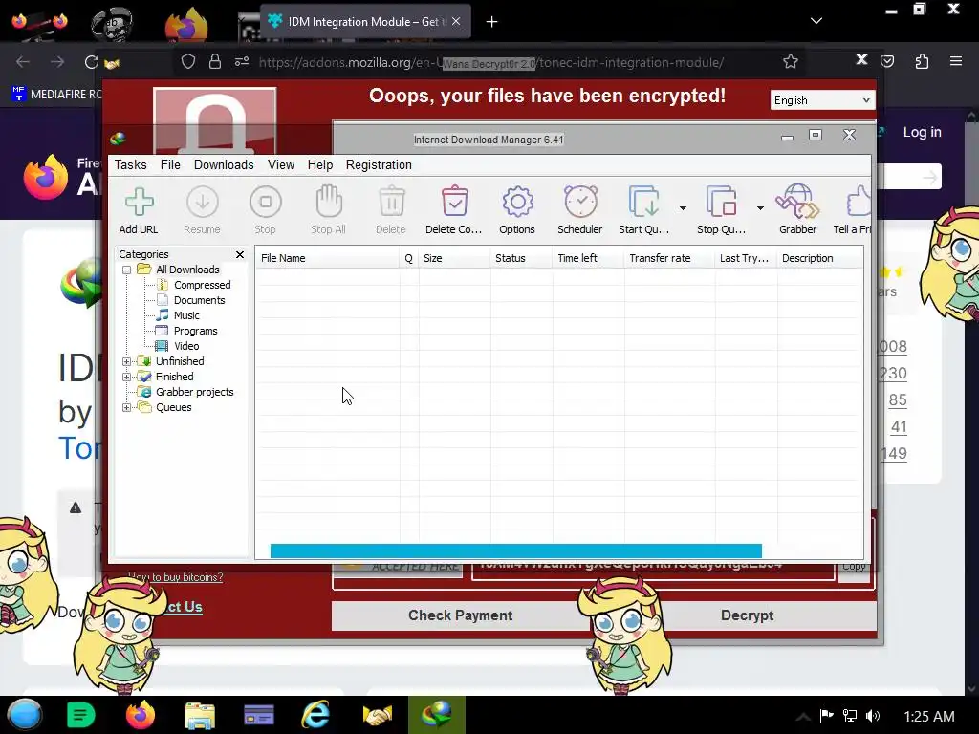
Task: Select the Music category
Action: tap(186, 315)
